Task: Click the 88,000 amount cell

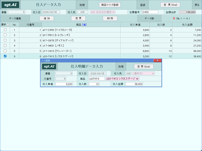Action: point(187,51)
